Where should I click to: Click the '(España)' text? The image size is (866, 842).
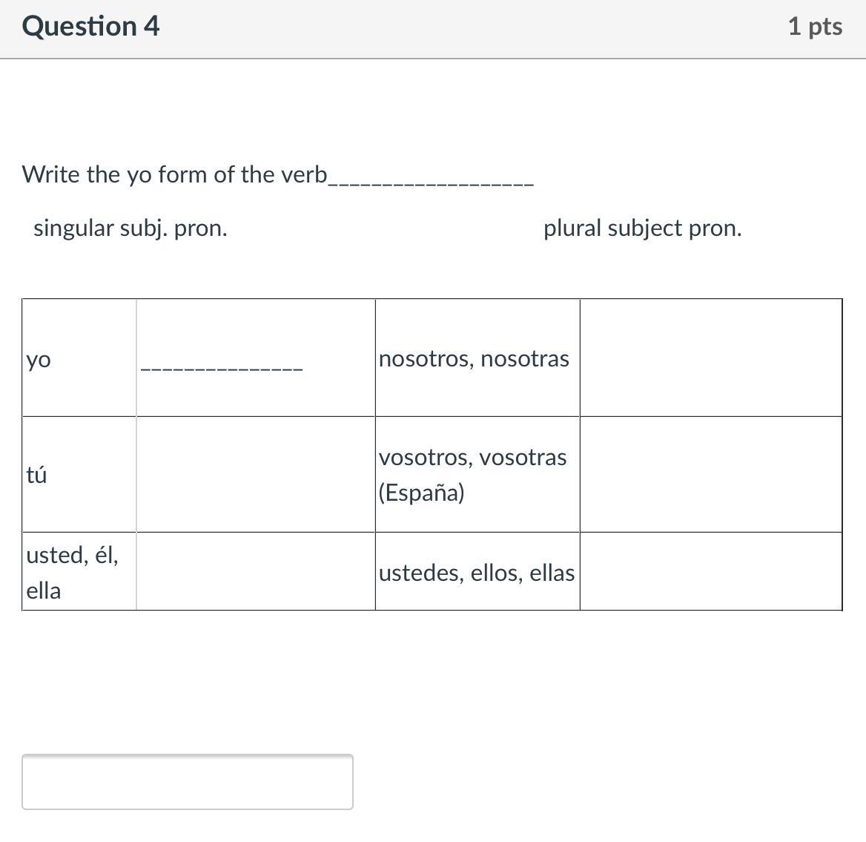pyautogui.click(x=421, y=493)
